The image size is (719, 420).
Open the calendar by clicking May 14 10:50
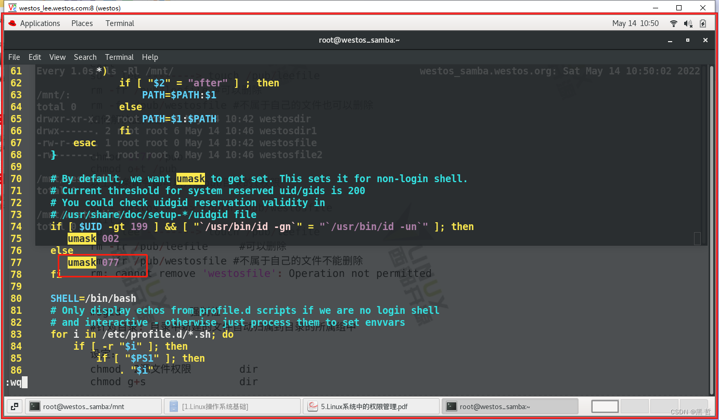tap(635, 23)
